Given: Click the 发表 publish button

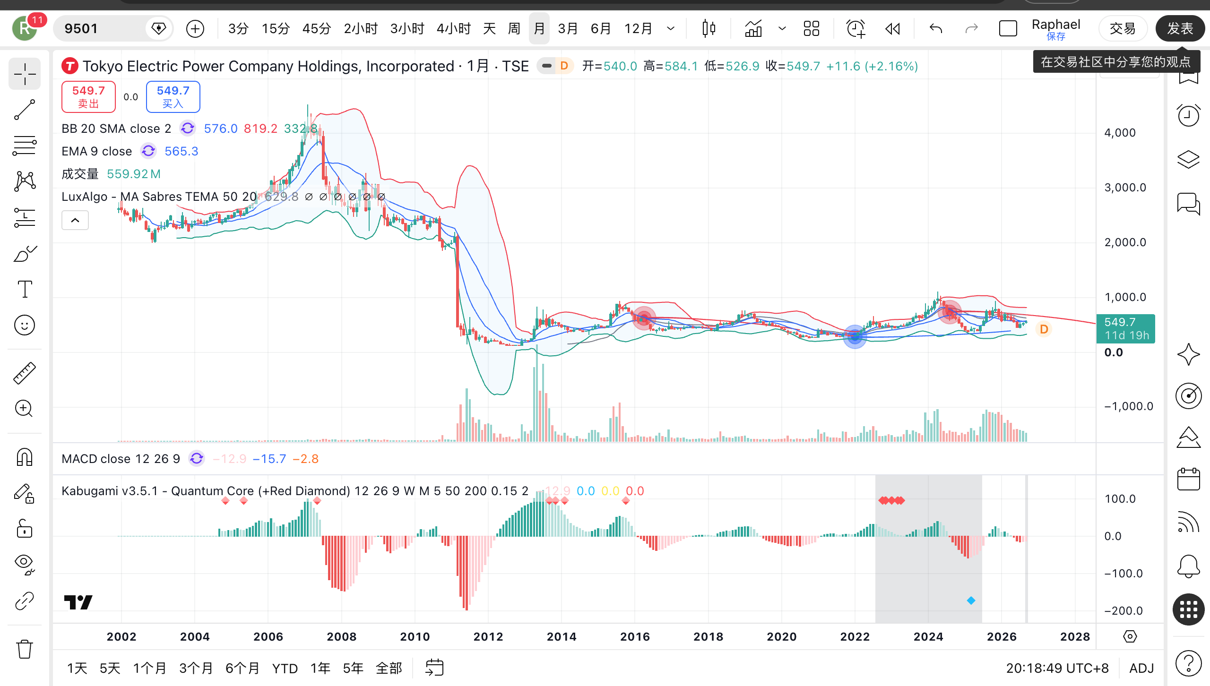Looking at the screenshot, I should click(x=1180, y=29).
